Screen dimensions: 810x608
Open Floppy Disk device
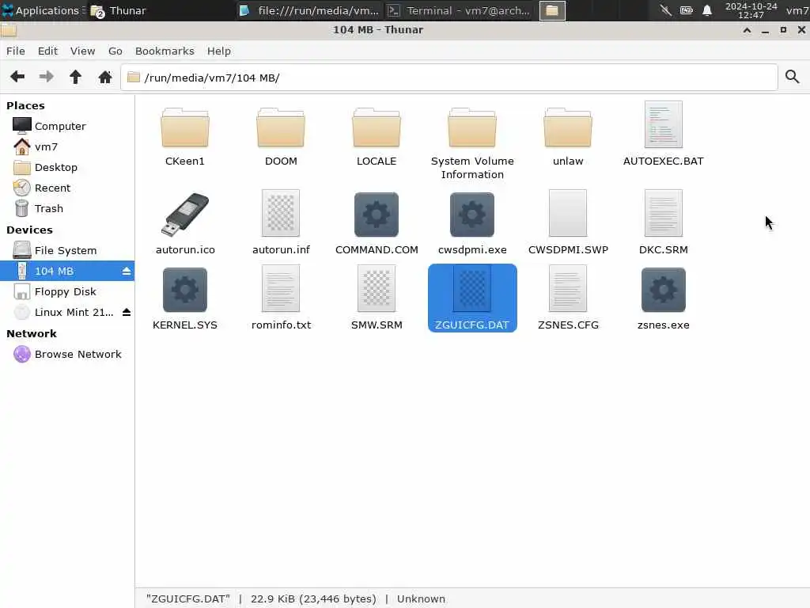click(67, 291)
